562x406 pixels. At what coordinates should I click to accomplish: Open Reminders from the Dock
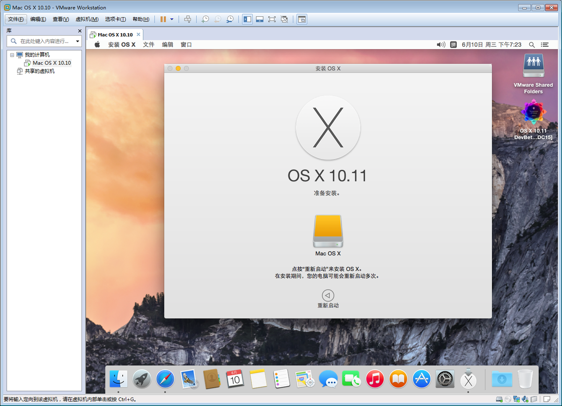pyautogui.click(x=281, y=378)
